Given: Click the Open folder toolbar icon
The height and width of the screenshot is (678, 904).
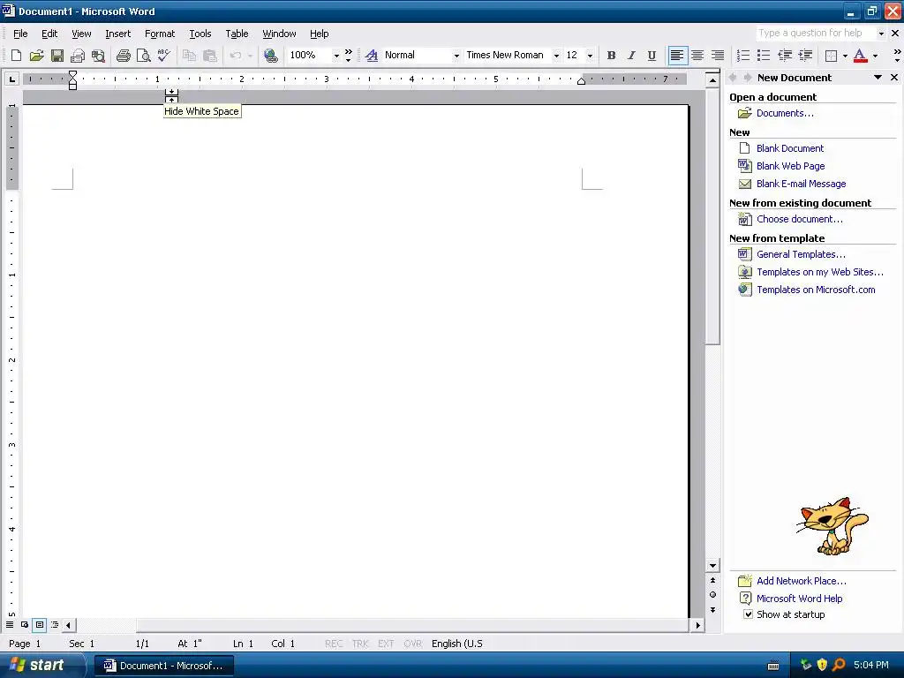Looking at the screenshot, I should click(x=36, y=56).
